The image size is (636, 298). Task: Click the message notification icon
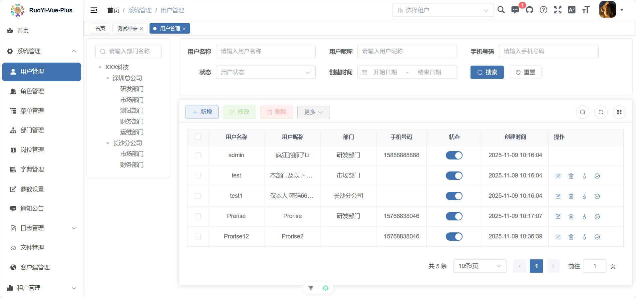point(515,10)
